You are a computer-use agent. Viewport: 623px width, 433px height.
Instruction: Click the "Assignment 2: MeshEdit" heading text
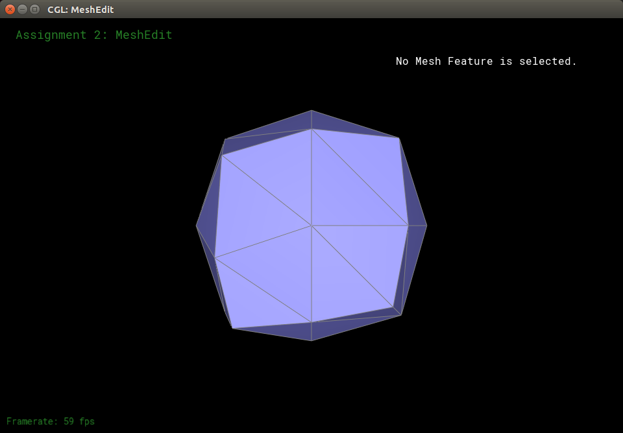pos(94,35)
